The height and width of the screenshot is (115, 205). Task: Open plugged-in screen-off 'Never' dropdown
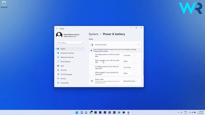(129, 61)
